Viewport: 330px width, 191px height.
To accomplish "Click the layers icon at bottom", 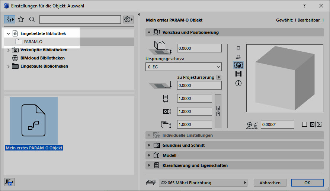I will (151, 182).
